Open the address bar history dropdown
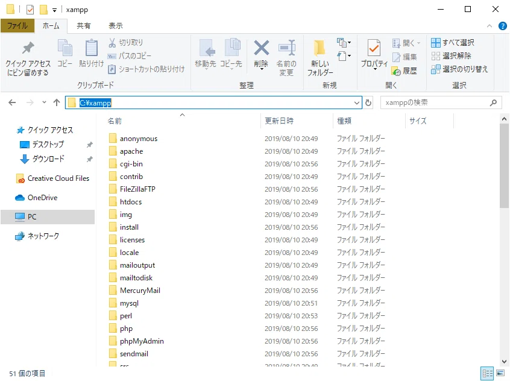This screenshot has width=510, height=381. (x=356, y=103)
